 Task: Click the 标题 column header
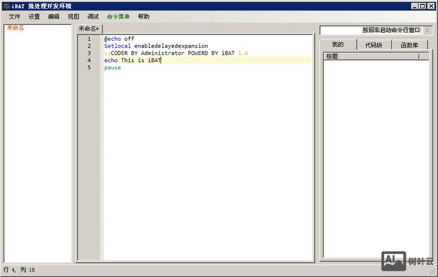pos(370,57)
